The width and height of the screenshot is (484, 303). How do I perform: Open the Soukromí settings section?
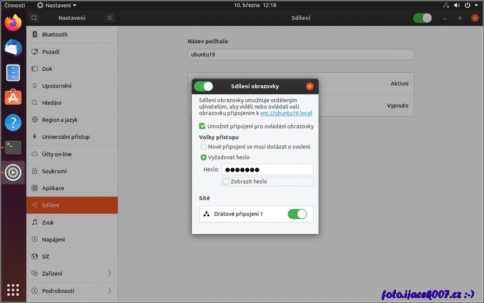(54, 171)
